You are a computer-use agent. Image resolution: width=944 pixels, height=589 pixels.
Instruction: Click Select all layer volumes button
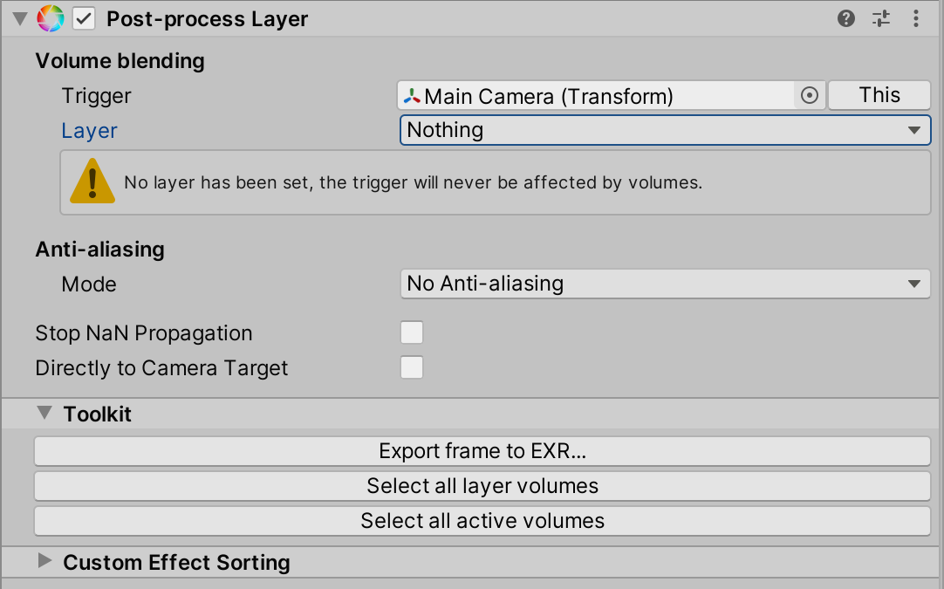click(x=482, y=486)
